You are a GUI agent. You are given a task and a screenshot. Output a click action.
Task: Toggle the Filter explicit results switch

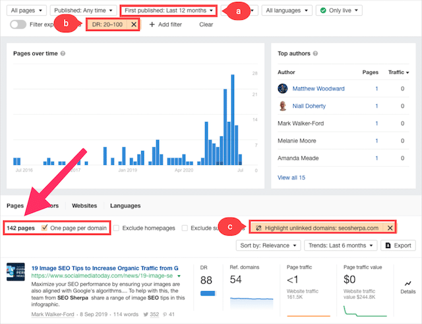(18, 24)
